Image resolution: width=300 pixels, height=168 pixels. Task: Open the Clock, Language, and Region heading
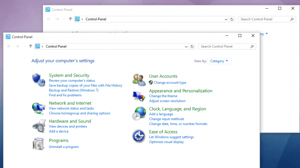[177, 109]
